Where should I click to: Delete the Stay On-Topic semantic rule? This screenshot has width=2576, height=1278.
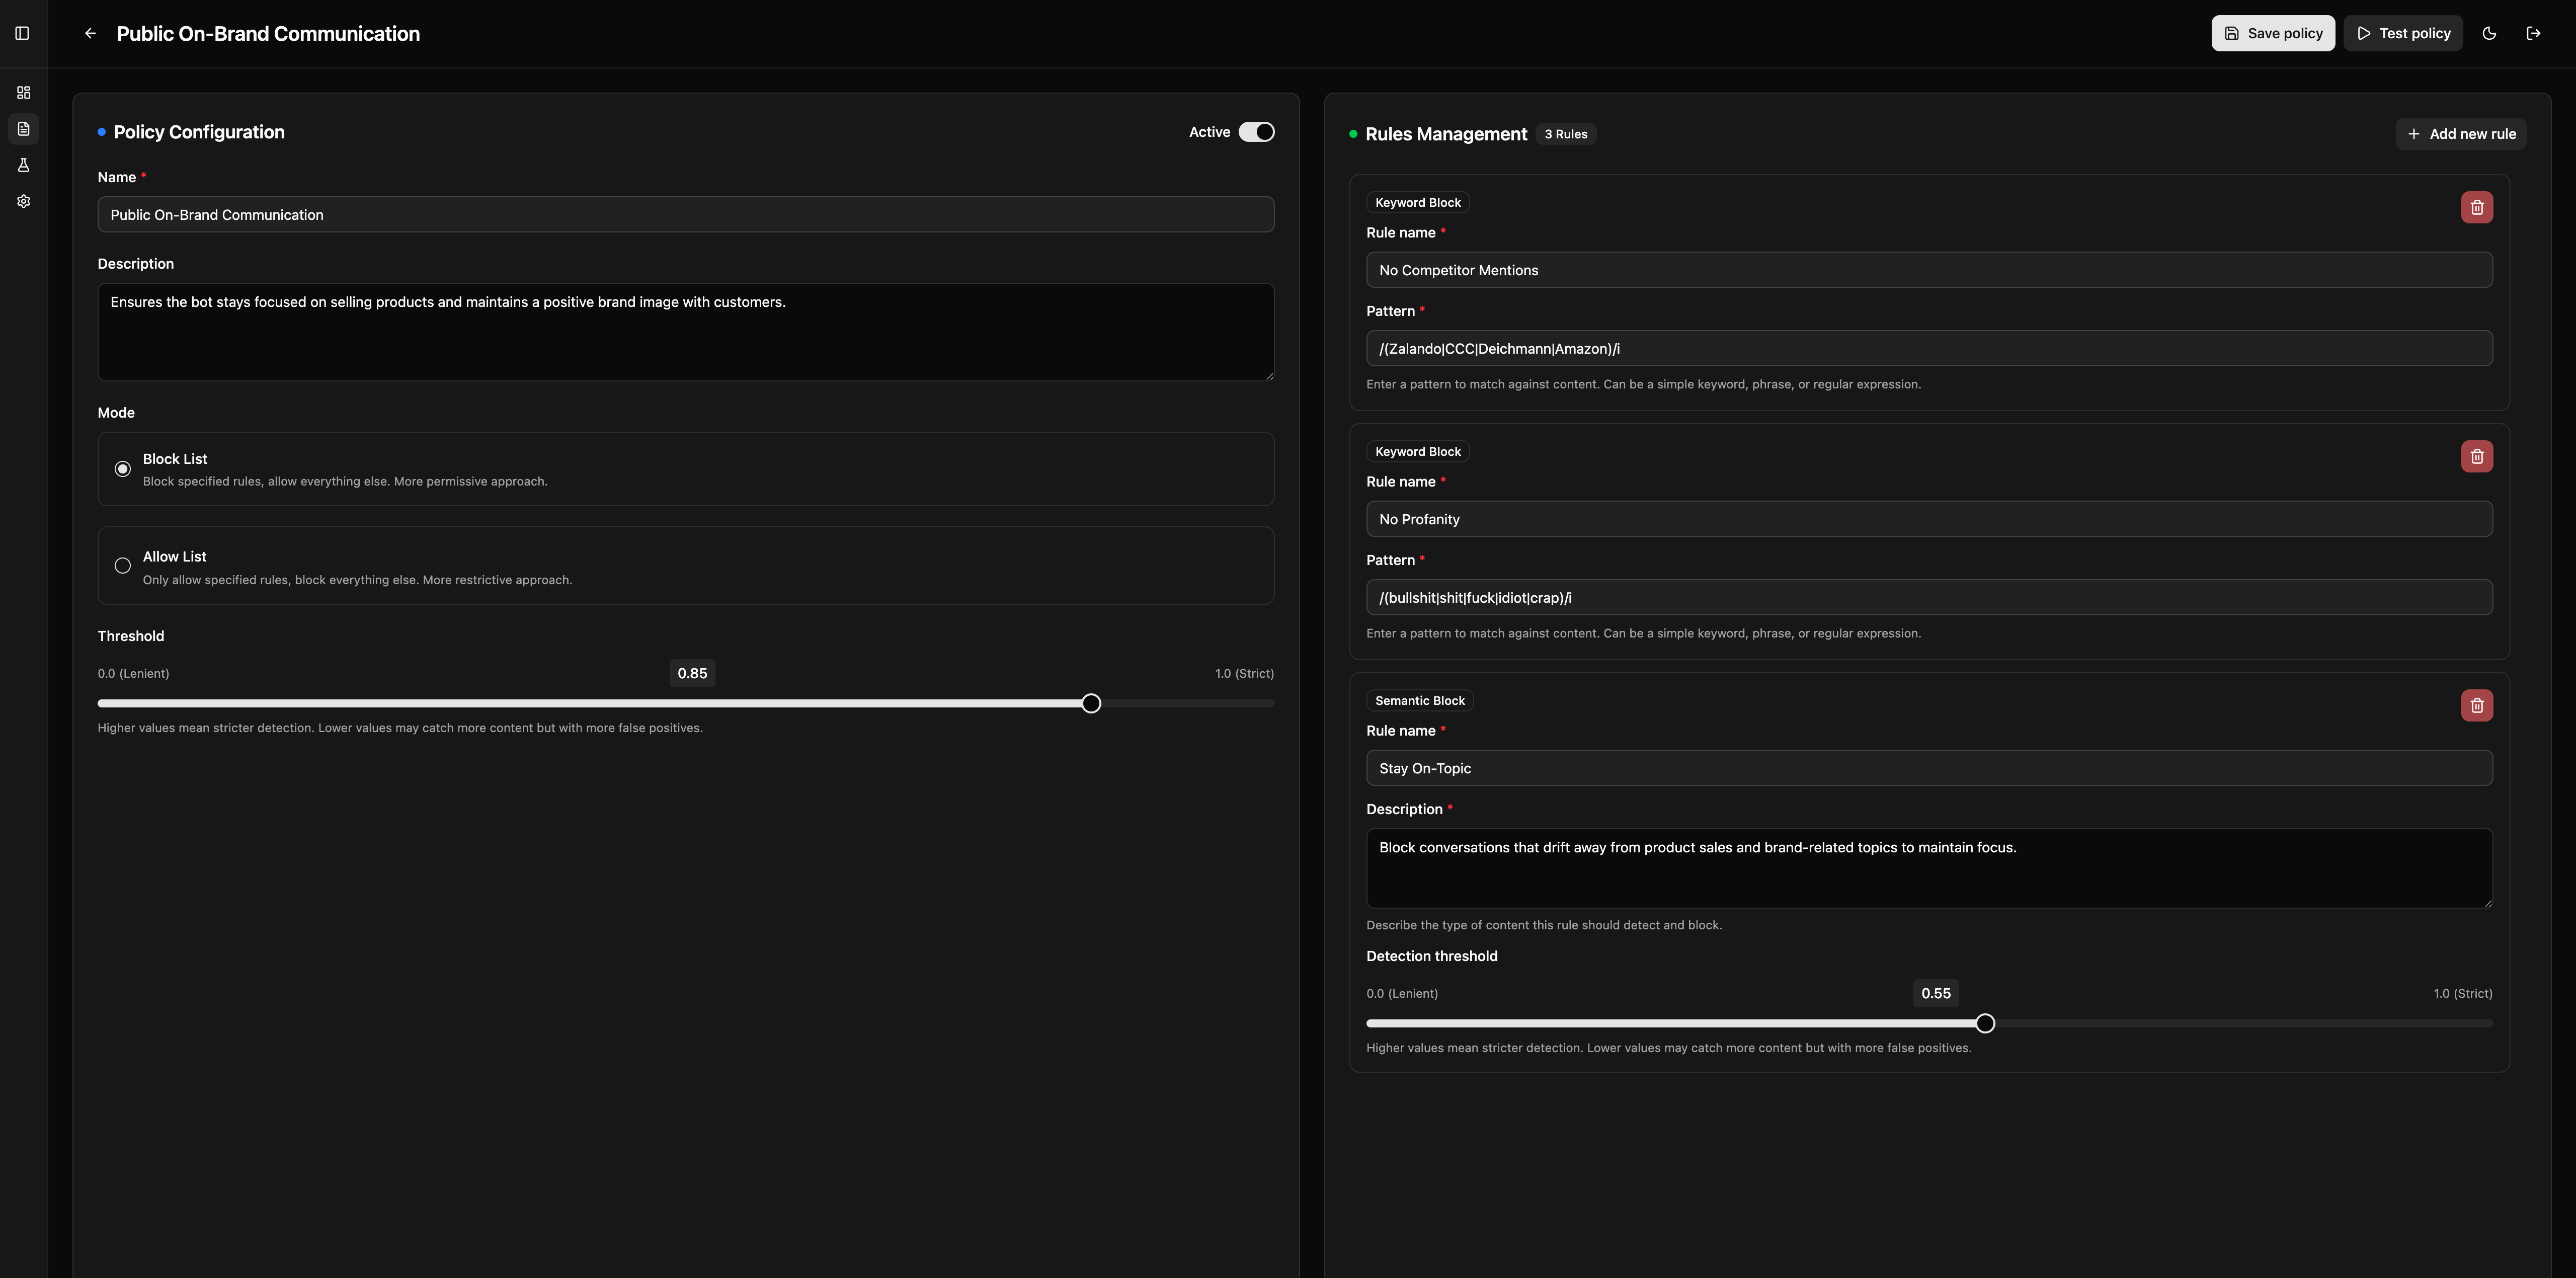pos(2477,705)
